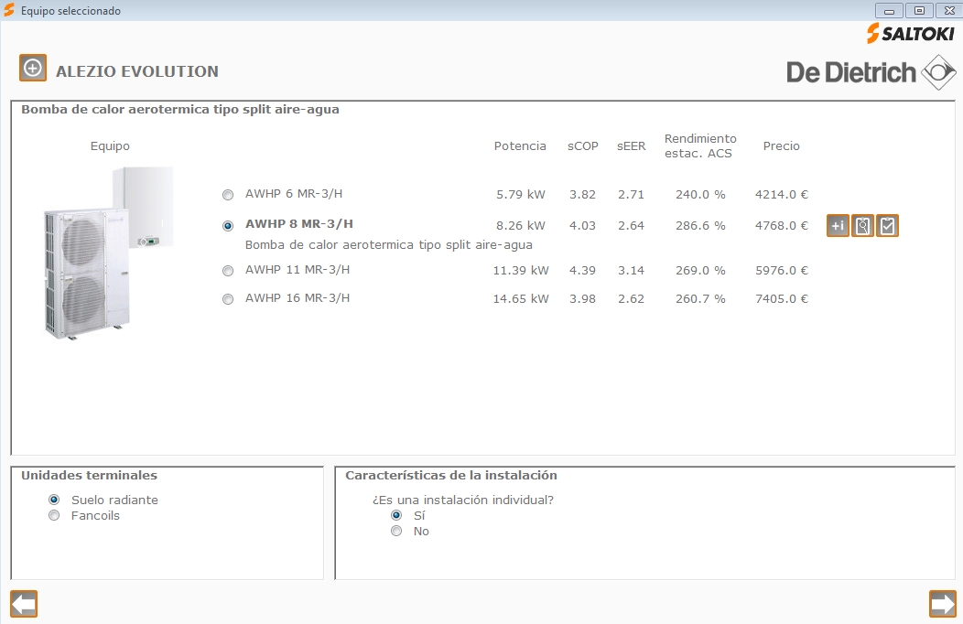Click the 8.26 kW power value
Viewport: 963px width, 624px height.
(x=521, y=226)
